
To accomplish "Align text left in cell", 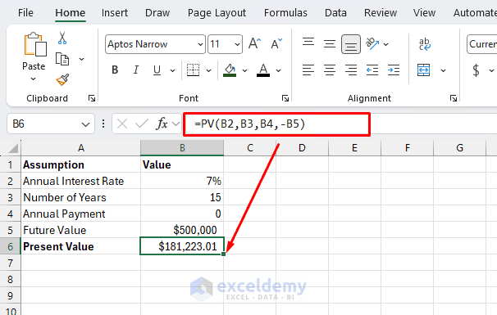I will (x=308, y=70).
